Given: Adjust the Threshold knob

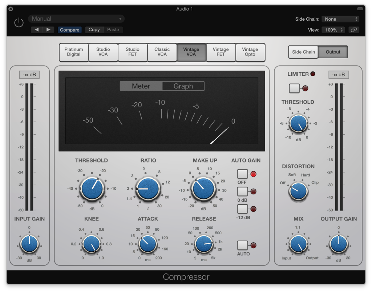Looking at the screenshot, I should coord(92,189).
